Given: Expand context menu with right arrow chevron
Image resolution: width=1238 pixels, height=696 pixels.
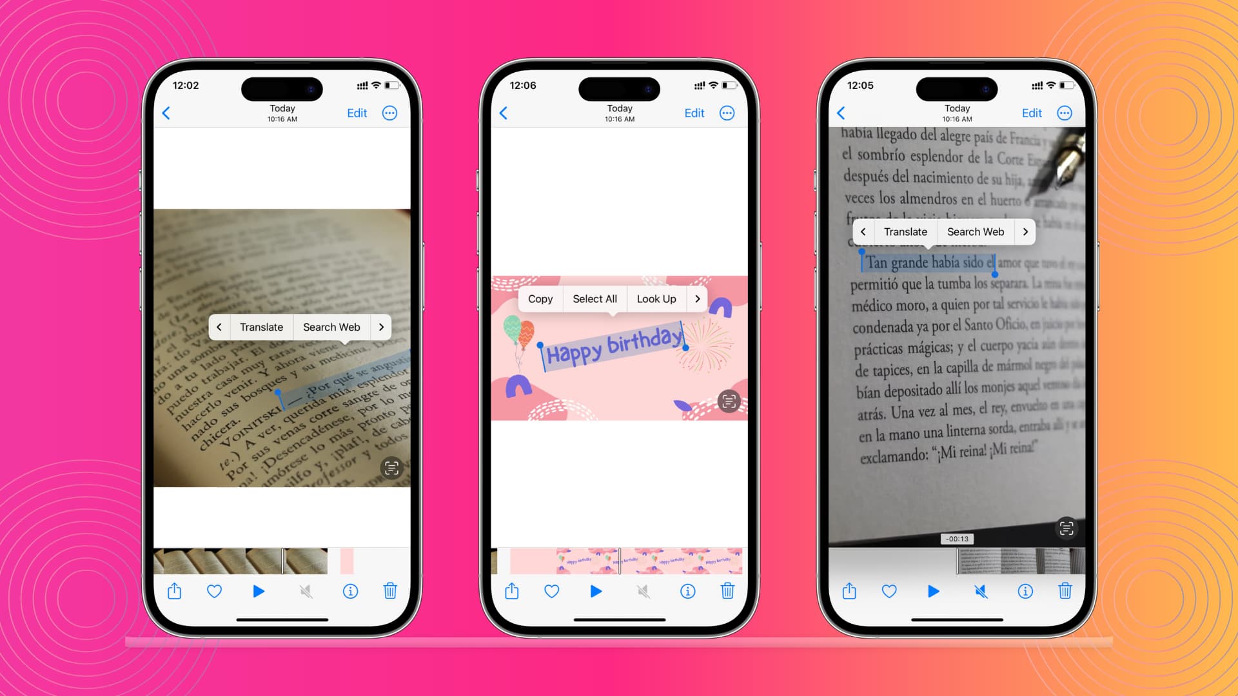Looking at the screenshot, I should tap(697, 298).
